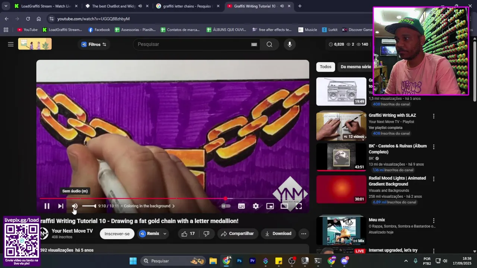This screenshot has width=477, height=268.
Task: Open the player settings gear
Action: pyautogui.click(x=256, y=206)
